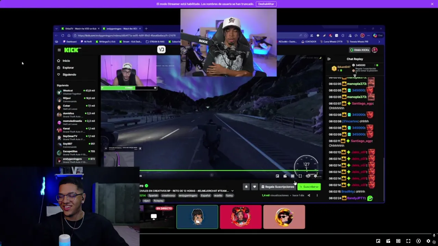Click the Regala Suscripciones button
Image resolution: width=438 pixels, height=246 pixels.
click(x=278, y=187)
